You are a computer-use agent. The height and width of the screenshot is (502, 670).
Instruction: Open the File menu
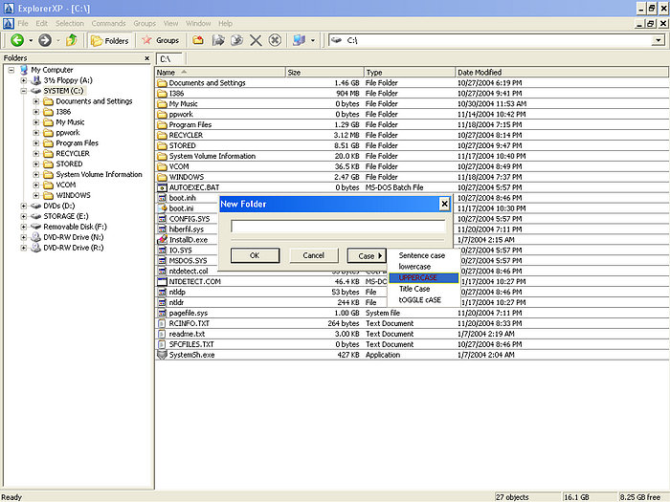click(x=23, y=24)
